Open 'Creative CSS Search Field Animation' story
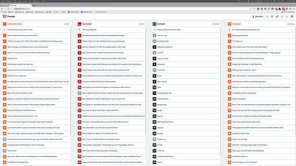 (21, 110)
